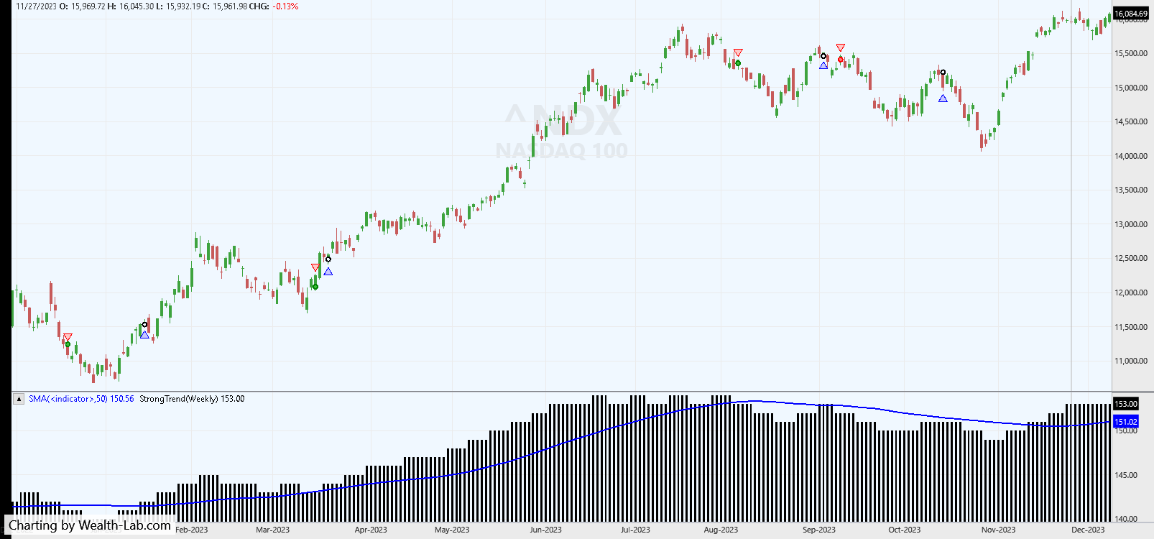The width and height of the screenshot is (1154, 539).
Task: Select the February blue up-triangle trade marker
Action: [x=145, y=335]
